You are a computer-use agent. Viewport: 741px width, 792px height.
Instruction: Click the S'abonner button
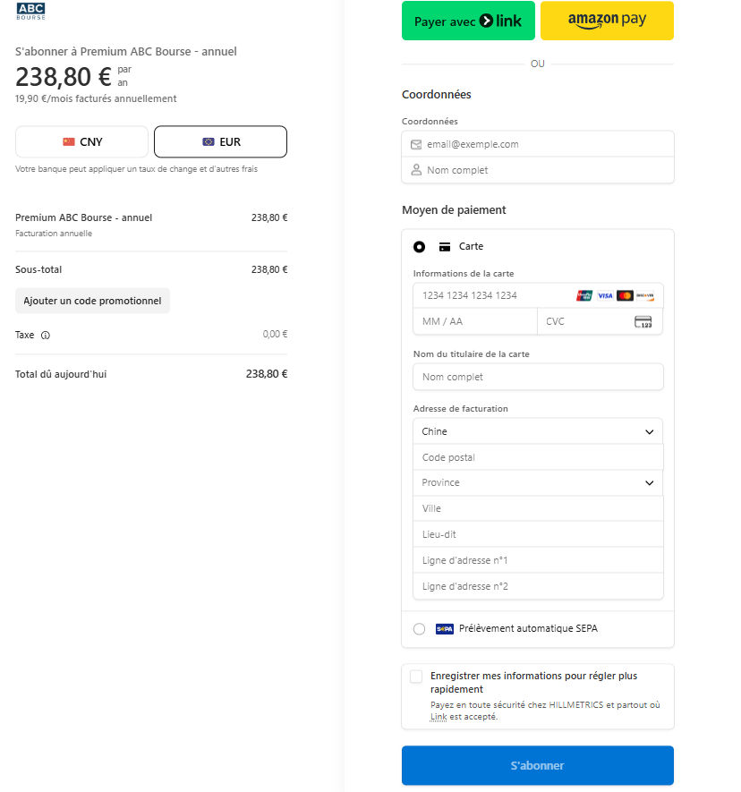[538, 765]
